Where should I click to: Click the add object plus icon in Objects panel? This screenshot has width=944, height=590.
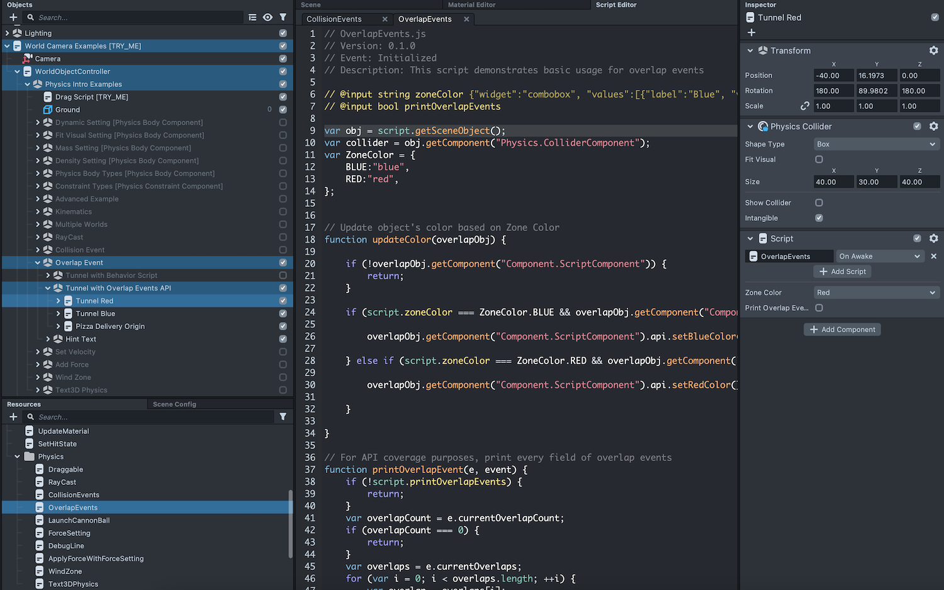tap(13, 18)
